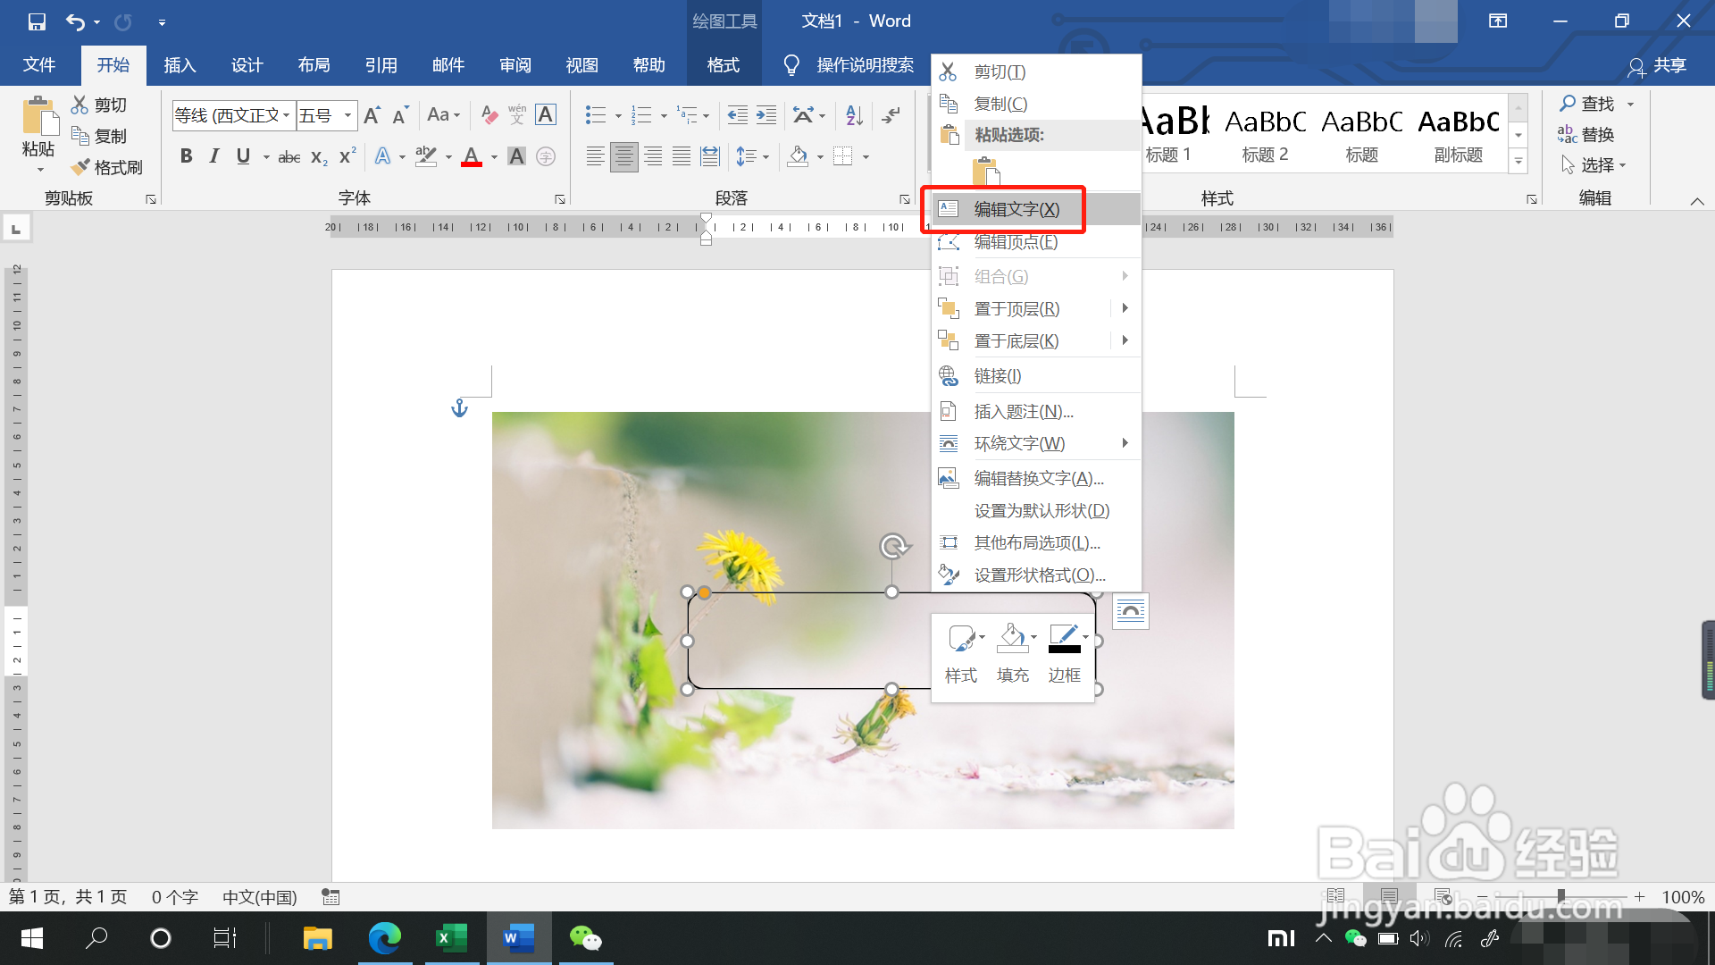Click the zoom slider handle
This screenshot has height=965, width=1715.
1561,896
